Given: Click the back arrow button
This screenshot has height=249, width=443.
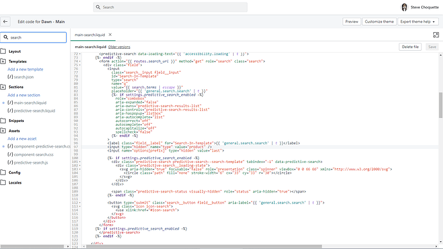Looking at the screenshot, I should click(5, 21).
